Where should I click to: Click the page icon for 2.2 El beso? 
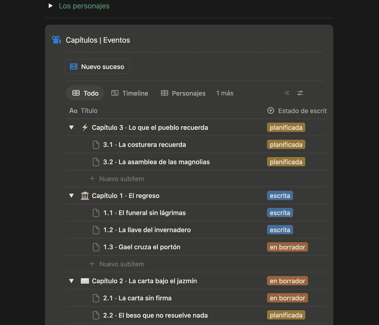96,315
